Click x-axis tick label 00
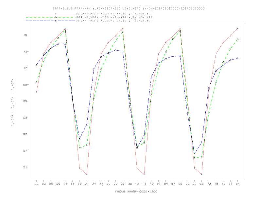The image size is (259, 200). click(x=37, y=184)
